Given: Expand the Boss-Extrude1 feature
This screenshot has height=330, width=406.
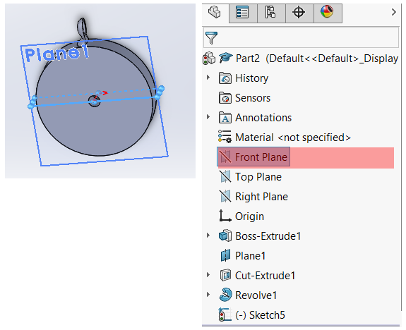Looking at the screenshot, I should 208,235.
